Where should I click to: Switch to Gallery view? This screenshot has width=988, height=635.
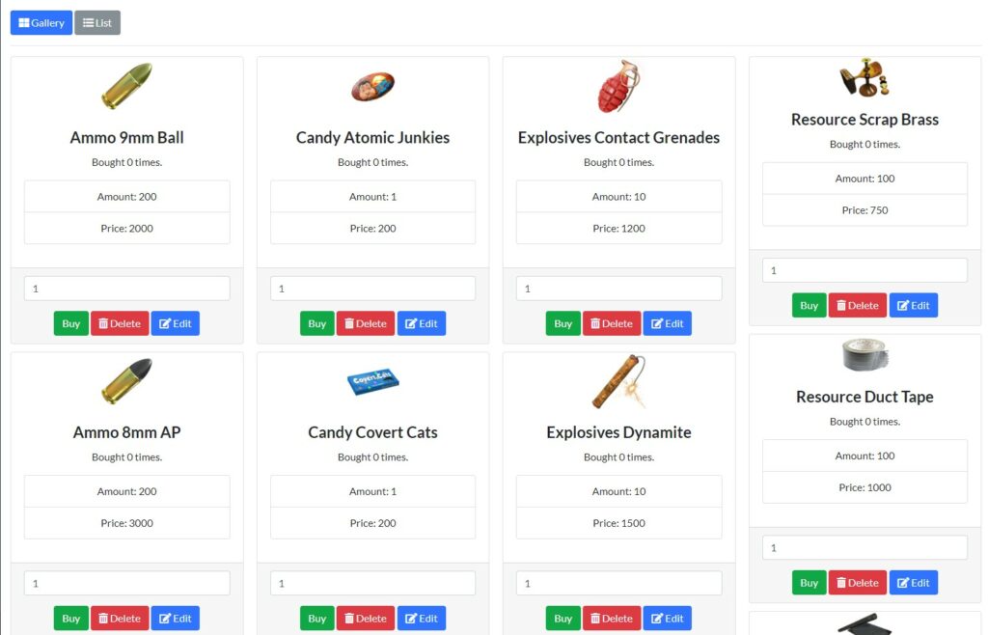pos(41,23)
